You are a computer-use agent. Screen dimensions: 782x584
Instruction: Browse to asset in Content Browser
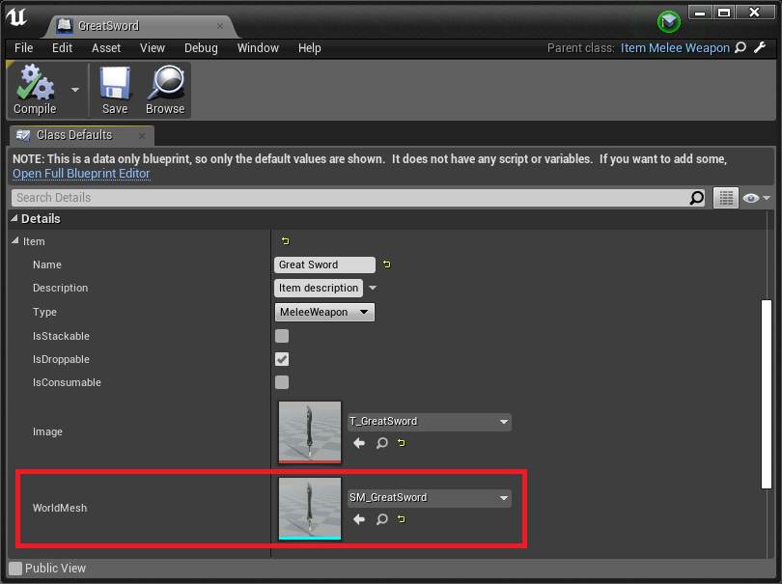click(x=165, y=90)
